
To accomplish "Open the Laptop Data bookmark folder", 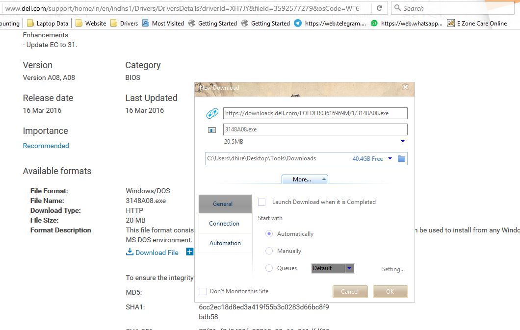I will point(48,23).
